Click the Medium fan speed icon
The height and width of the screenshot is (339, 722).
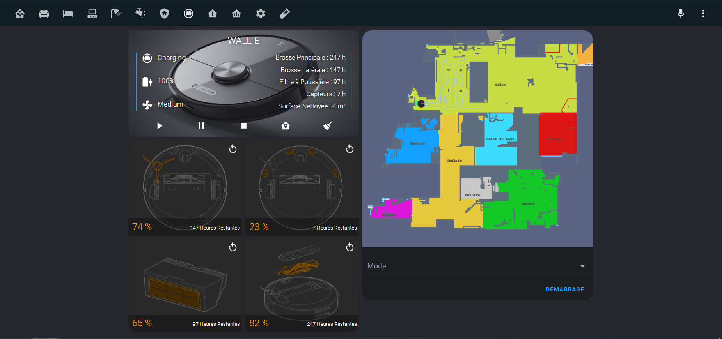click(x=147, y=105)
